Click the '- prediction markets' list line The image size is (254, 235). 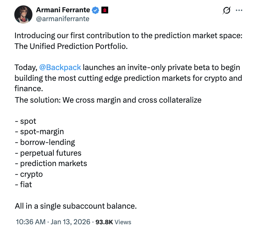(x=51, y=163)
